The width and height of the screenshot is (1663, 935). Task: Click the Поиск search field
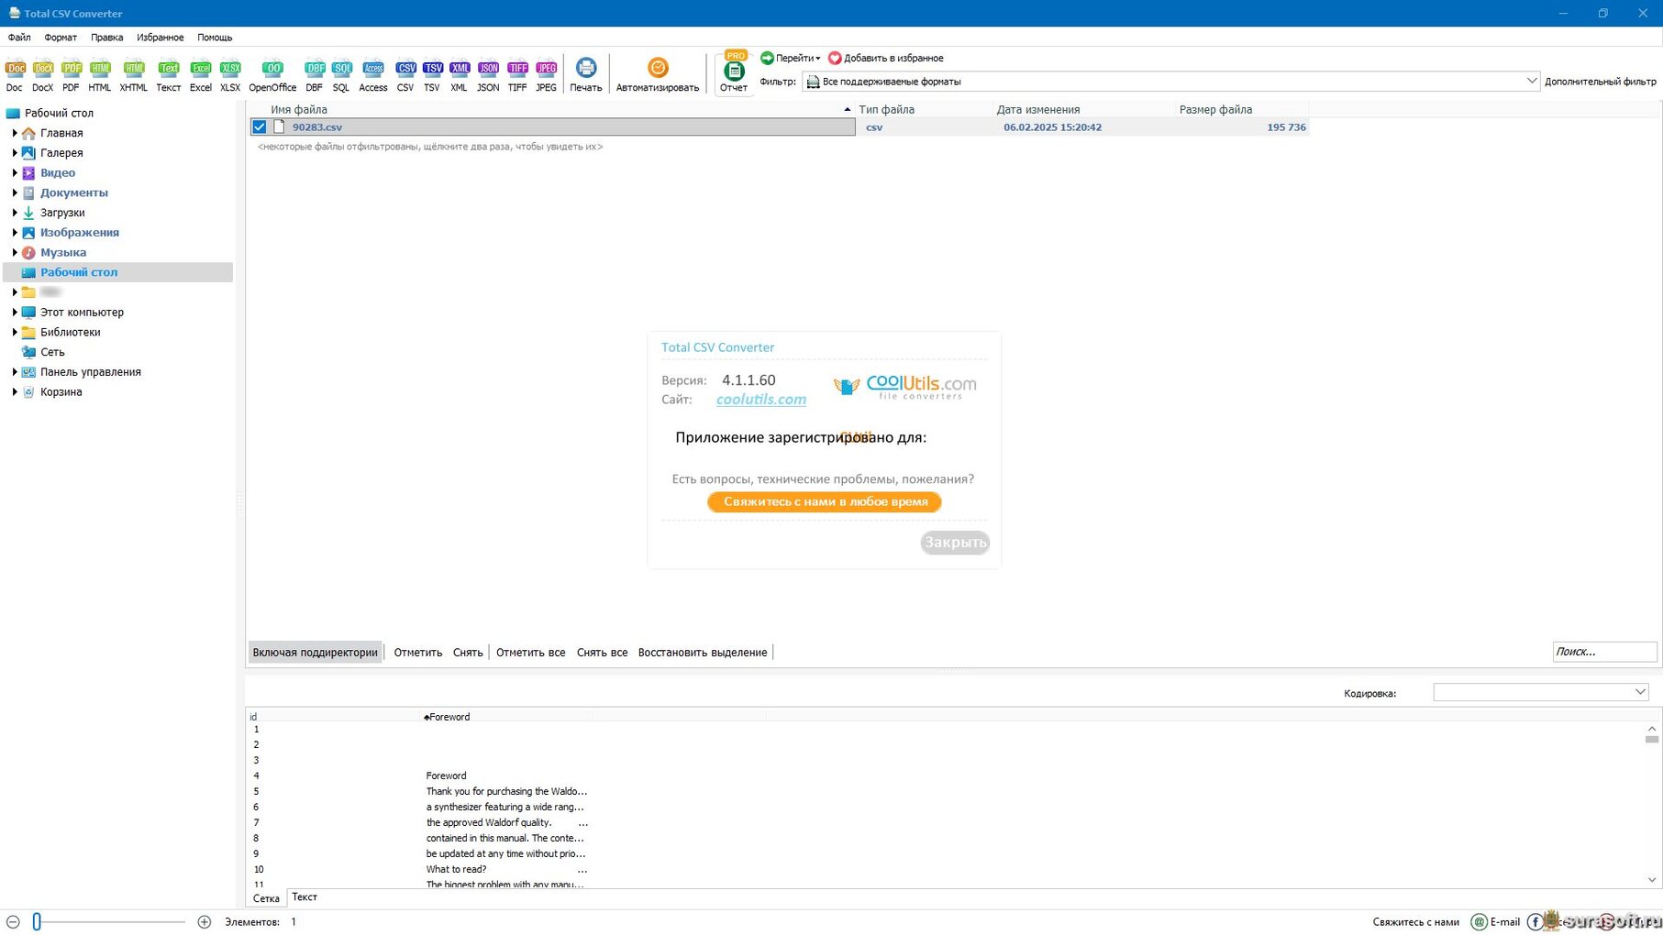click(1604, 652)
